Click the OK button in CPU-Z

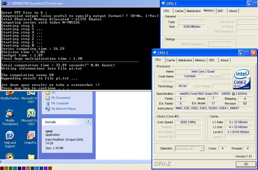(246, 164)
